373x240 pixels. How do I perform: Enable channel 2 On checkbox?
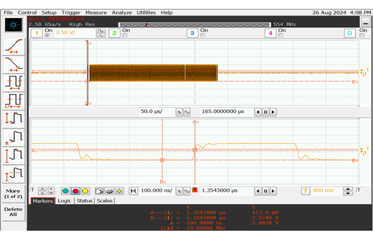click(x=125, y=35)
